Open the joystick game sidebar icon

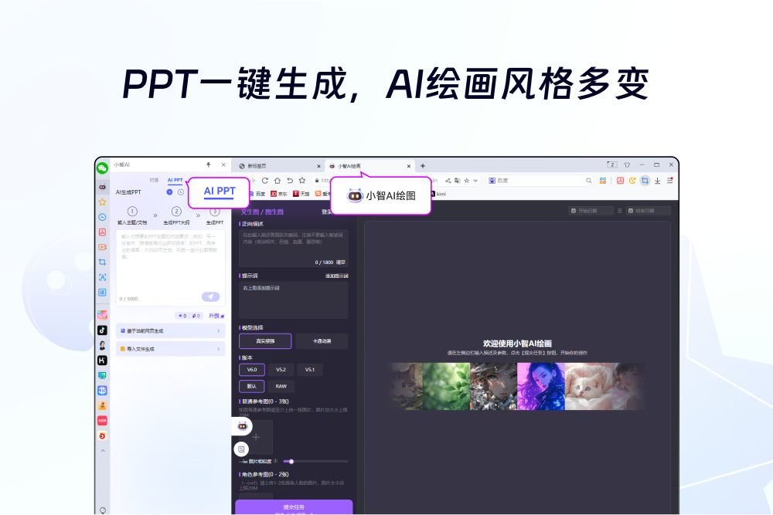click(102, 405)
